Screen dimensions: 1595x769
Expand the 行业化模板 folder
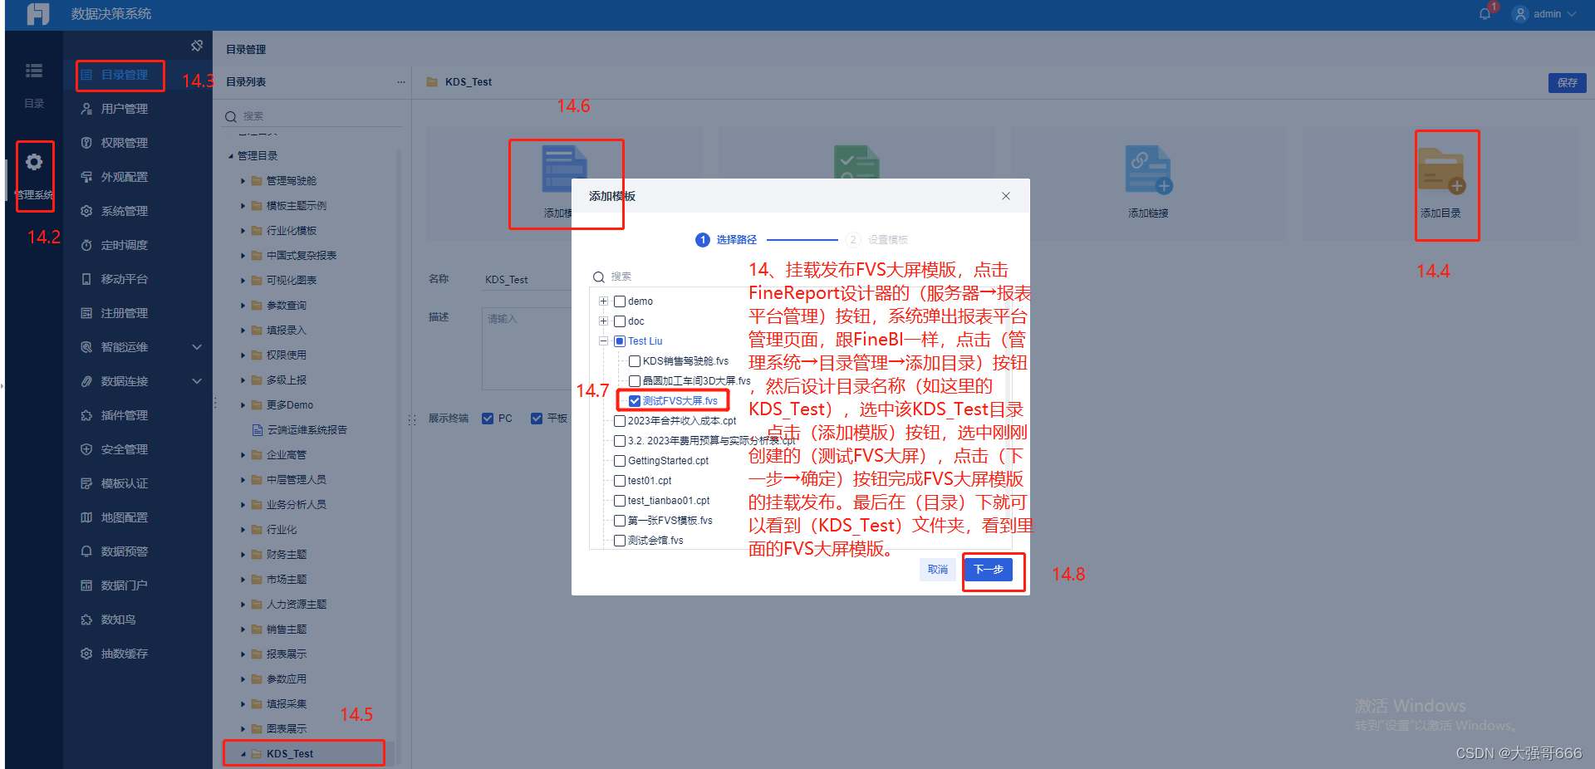[243, 231]
